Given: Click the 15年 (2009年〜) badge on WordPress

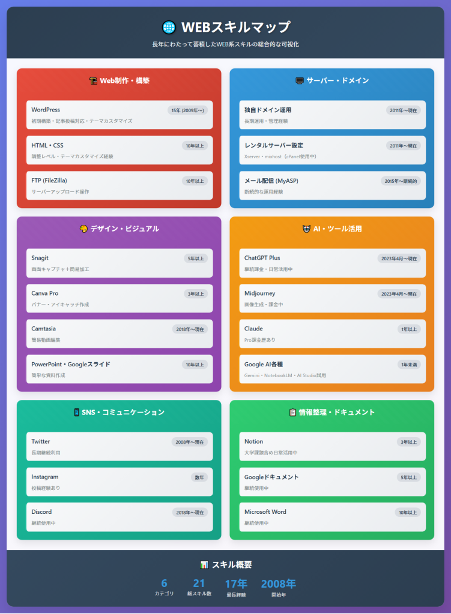Looking at the screenshot, I should click(x=187, y=110).
